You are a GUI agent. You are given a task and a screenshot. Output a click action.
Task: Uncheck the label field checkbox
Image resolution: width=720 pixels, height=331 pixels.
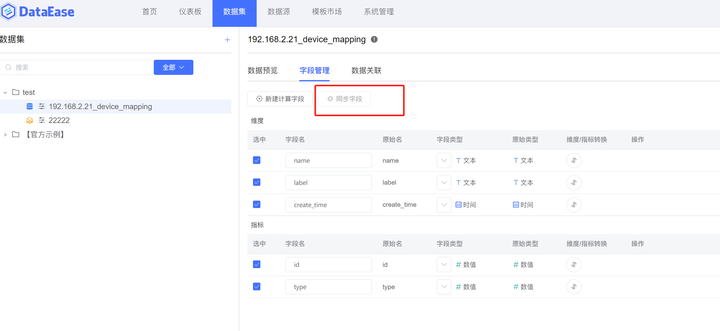[257, 182]
